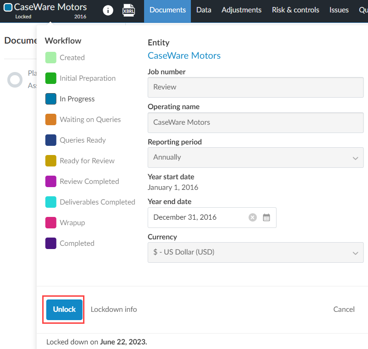
Task: Click the CaseWare Motors engagement icon
Action: pyautogui.click(x=8, y=7)
